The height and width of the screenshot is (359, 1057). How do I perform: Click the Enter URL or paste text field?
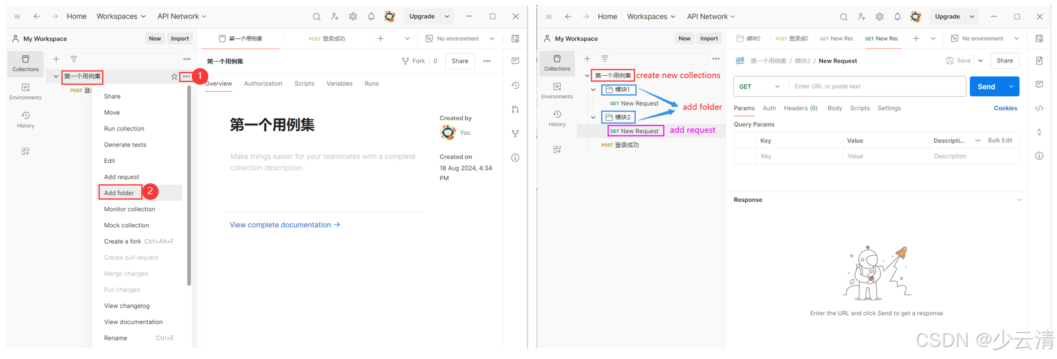(x=877, y=87)
